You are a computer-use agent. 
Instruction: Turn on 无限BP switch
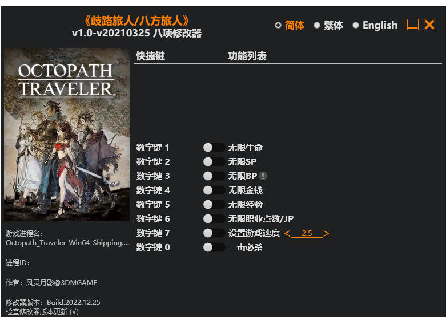[214, 176]
